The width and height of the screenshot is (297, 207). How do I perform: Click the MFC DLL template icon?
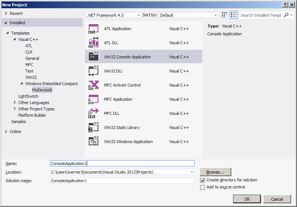pos(94,113)
